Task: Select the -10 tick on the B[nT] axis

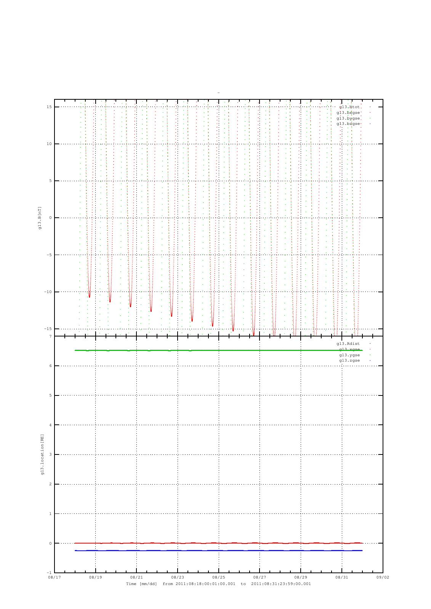Action: click(x=48, y=292)
